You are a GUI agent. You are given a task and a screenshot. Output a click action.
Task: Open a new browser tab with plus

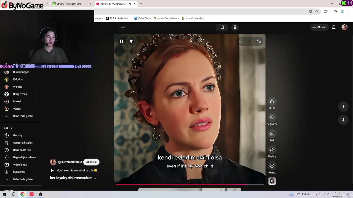pos(141,4)
